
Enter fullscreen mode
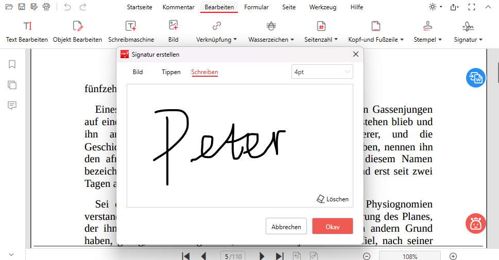tap(472, 7)
